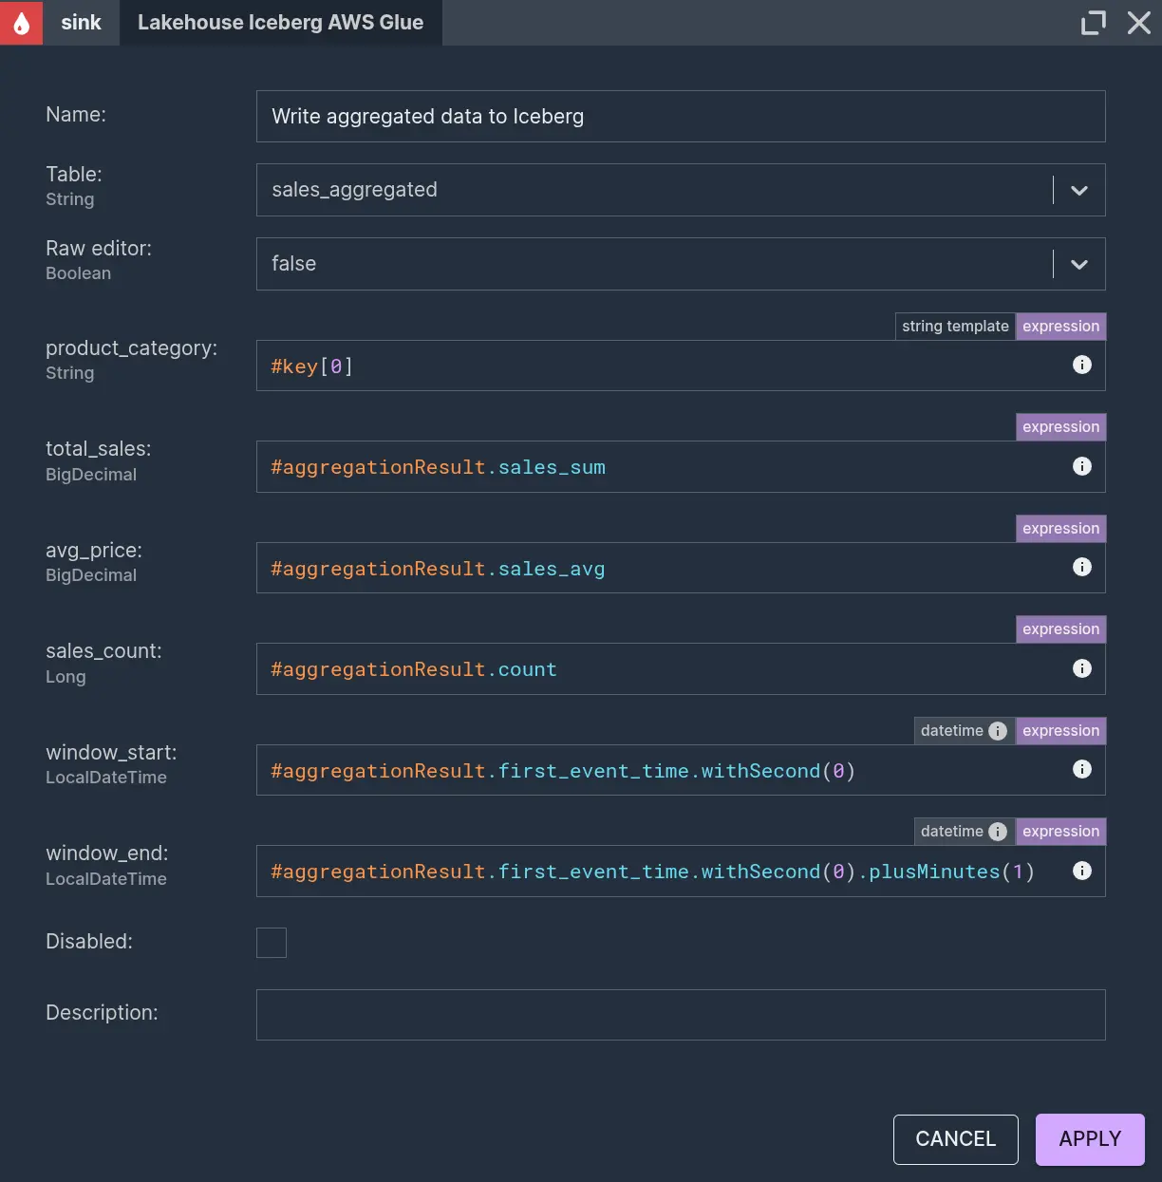The height and width of the screenshot is (1182, 1162).
Task: Click the 'product_category:' label
Action: (132, 348)
